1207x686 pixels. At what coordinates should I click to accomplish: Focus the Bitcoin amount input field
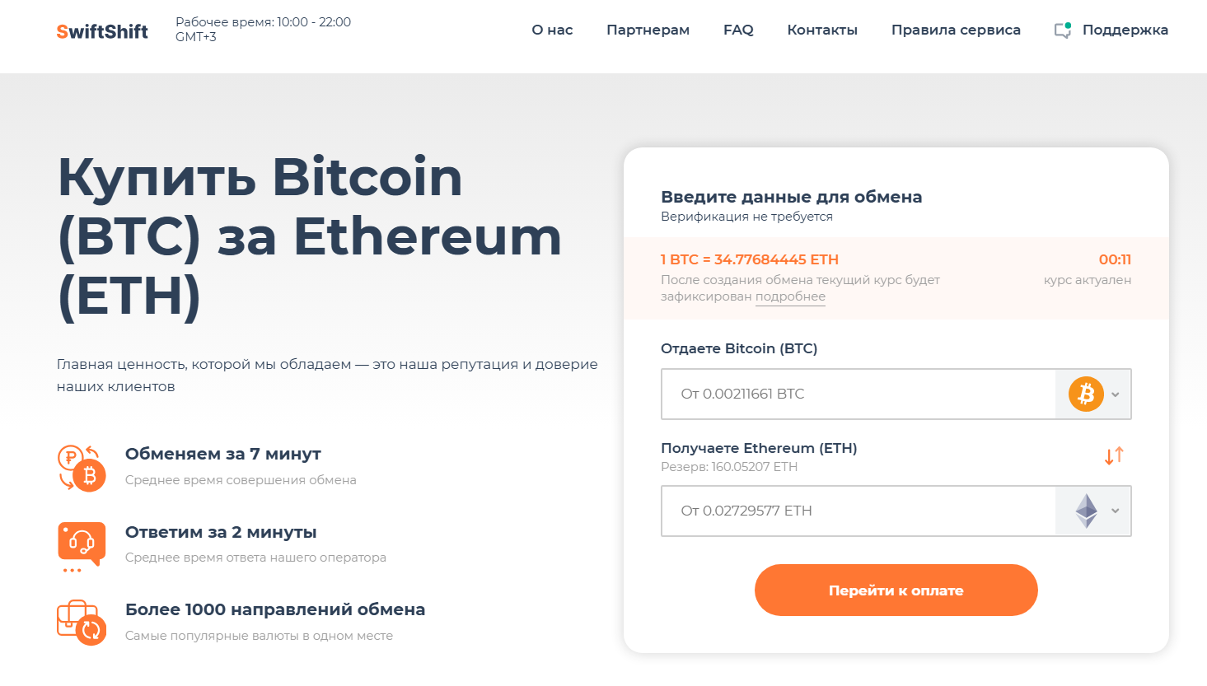pyautogui.click(x=857, y=394)
